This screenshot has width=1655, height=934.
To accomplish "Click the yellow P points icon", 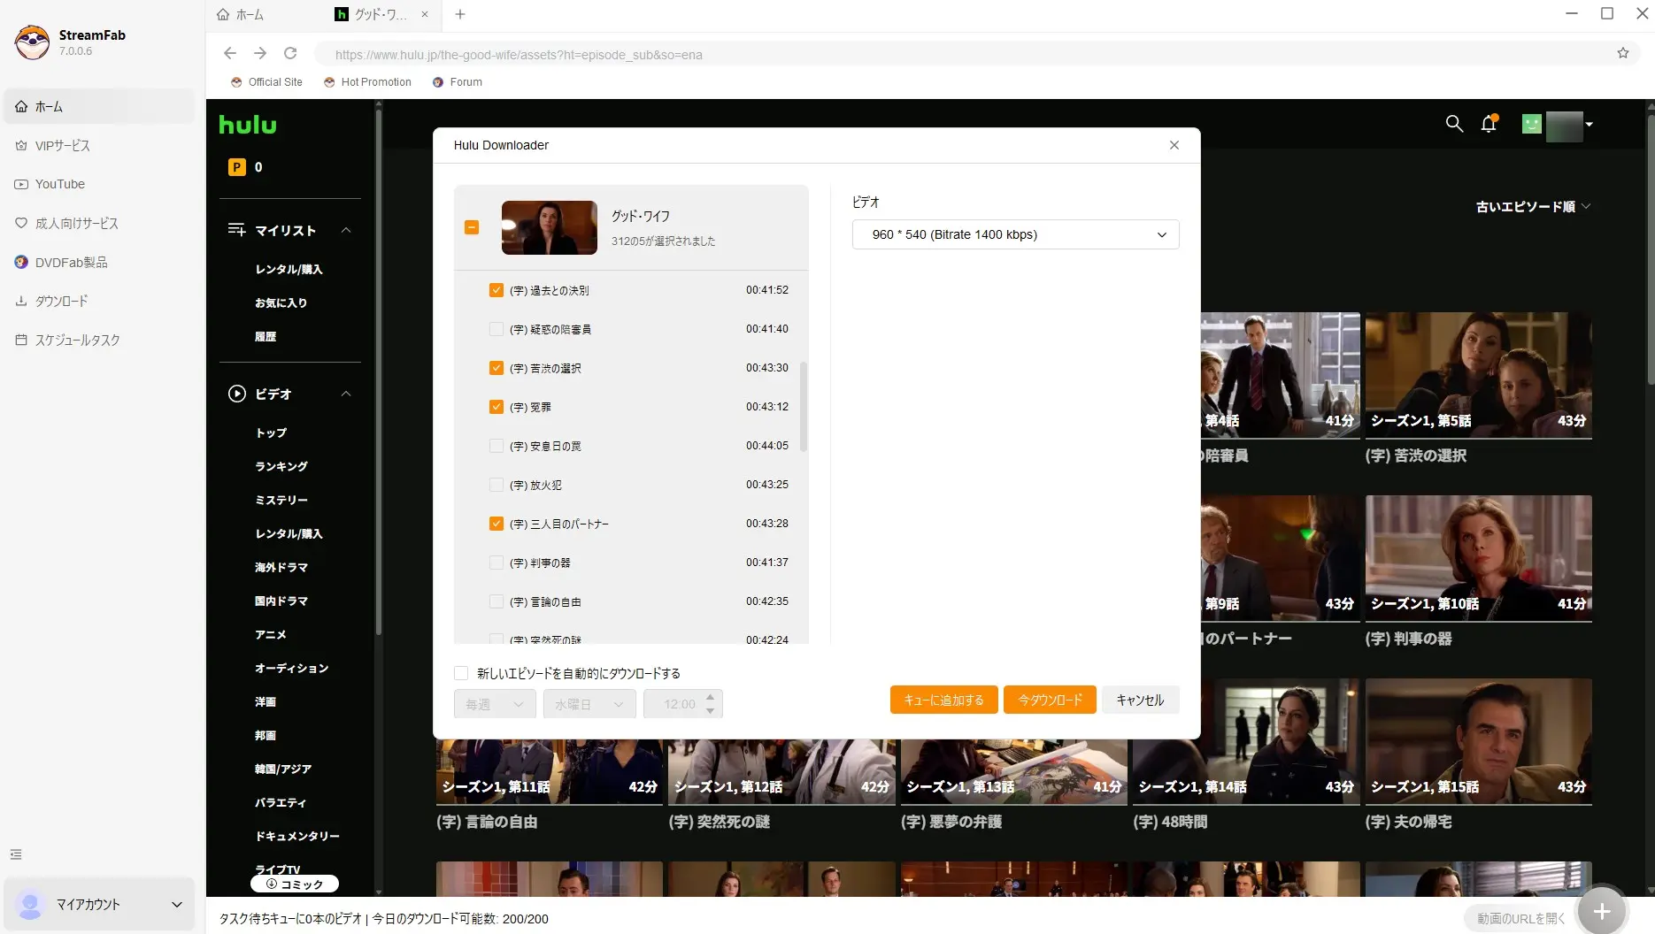I will tap(237, 167).
